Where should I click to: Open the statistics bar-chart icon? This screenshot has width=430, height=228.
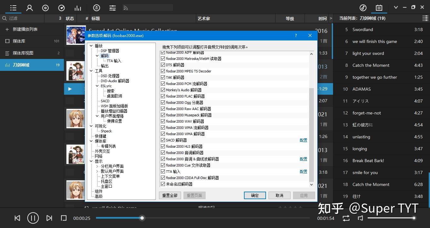[78, 8]
